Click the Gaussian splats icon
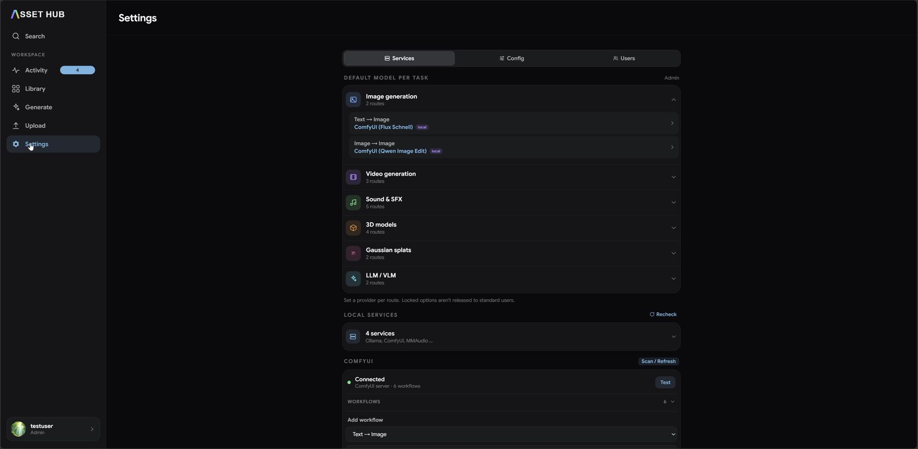918x449 pixels. point(353,253)
